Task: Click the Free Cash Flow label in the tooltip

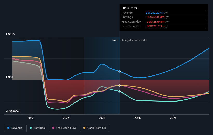Action: click(132, 22)
